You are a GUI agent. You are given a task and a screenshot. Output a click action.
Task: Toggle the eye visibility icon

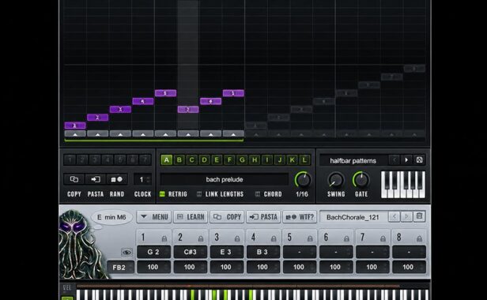tap(126, 252)
